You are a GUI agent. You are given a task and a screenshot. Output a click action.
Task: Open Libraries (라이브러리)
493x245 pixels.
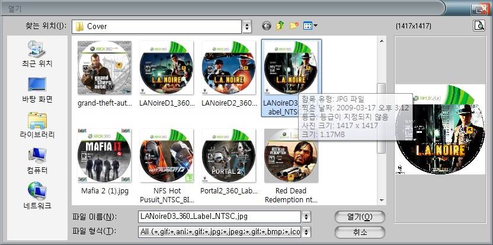pyautogui.click(x=37, y=125)
